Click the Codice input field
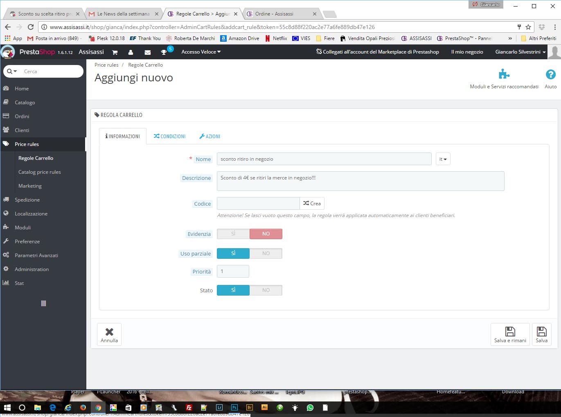561x417 pixels. 258,204
